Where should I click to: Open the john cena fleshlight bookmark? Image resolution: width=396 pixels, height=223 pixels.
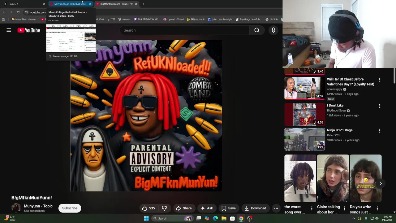pos(220,19)
